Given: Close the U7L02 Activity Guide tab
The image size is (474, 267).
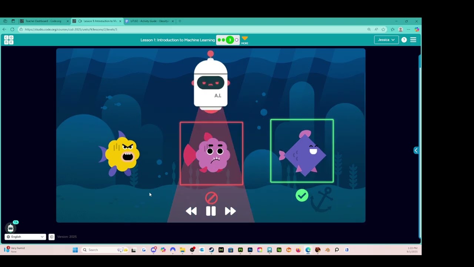Looking at the screenshot, I should tap(173, 21).
